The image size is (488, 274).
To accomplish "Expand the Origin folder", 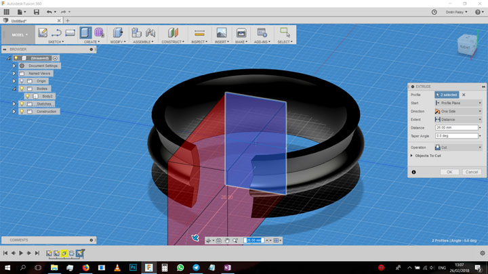I will [14, 81].
